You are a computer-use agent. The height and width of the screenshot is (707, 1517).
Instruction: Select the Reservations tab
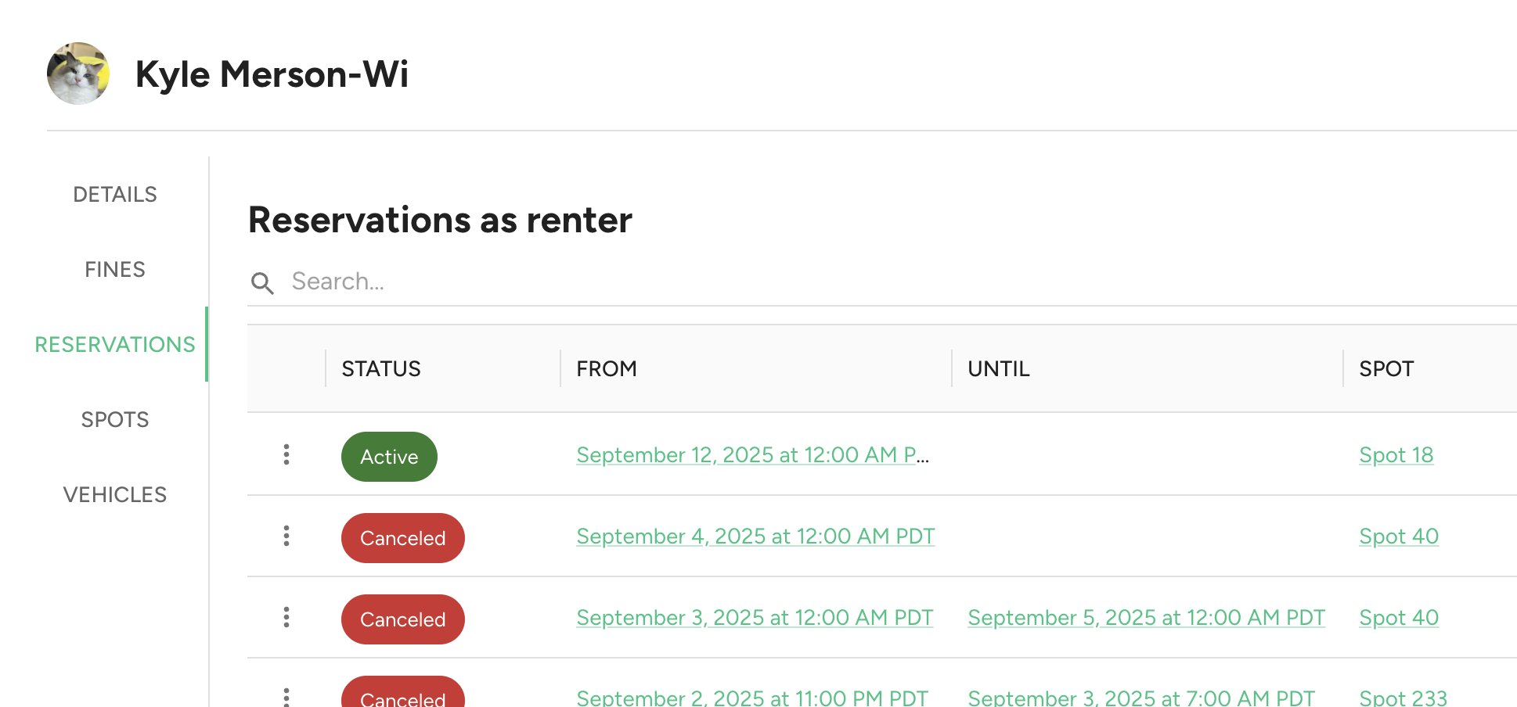click(x=115, y=344)
